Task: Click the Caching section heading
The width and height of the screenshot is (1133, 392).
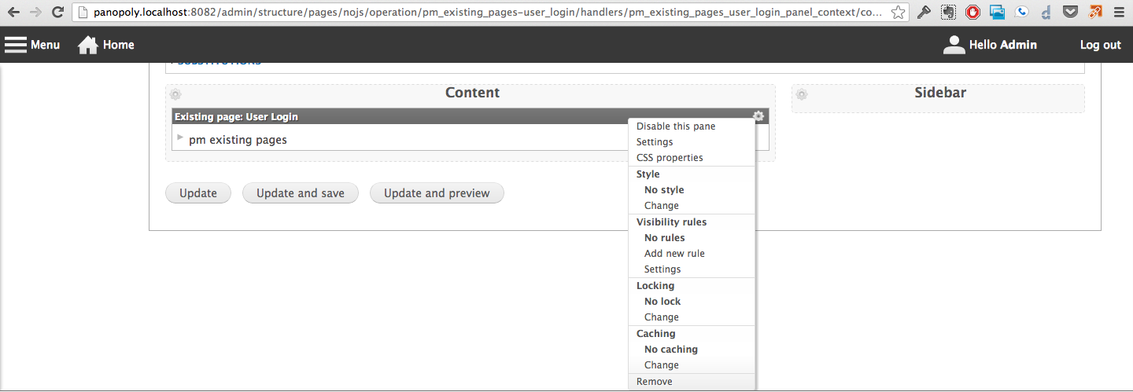Action: pos(656,334)
